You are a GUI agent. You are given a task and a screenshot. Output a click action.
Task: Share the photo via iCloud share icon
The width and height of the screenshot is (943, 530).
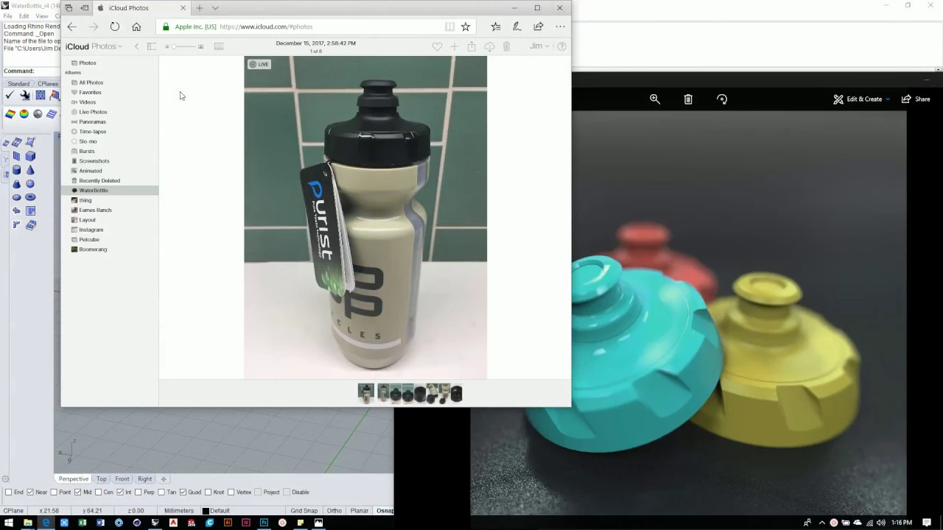click(x=471, y=46)
